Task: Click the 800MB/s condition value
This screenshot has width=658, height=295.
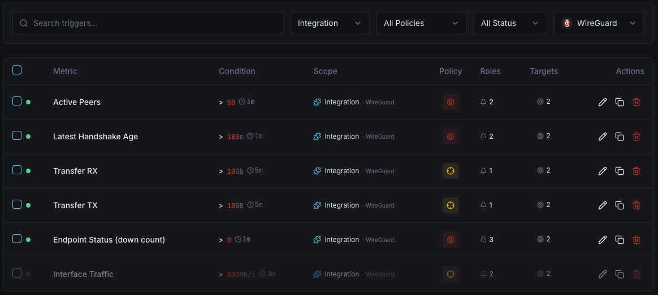Action: tap(241, 275)
